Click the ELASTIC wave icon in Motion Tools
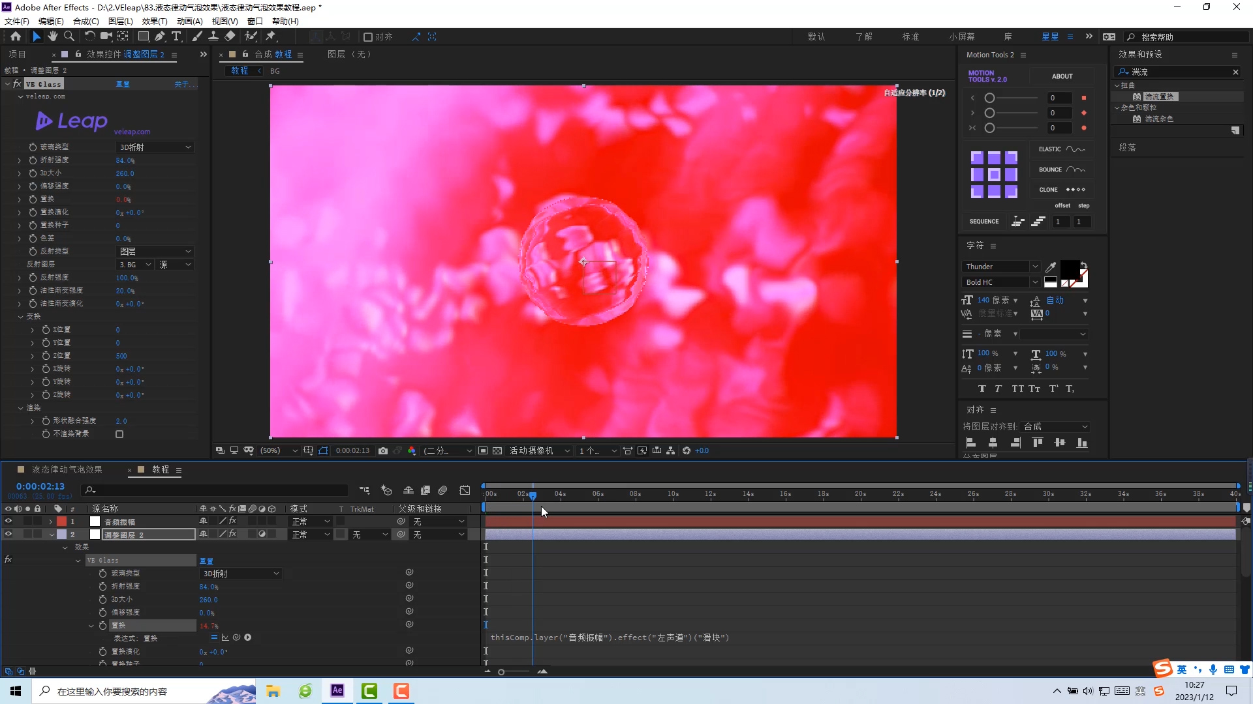This screenshot has width=1253, height=704. (1075, 149)
